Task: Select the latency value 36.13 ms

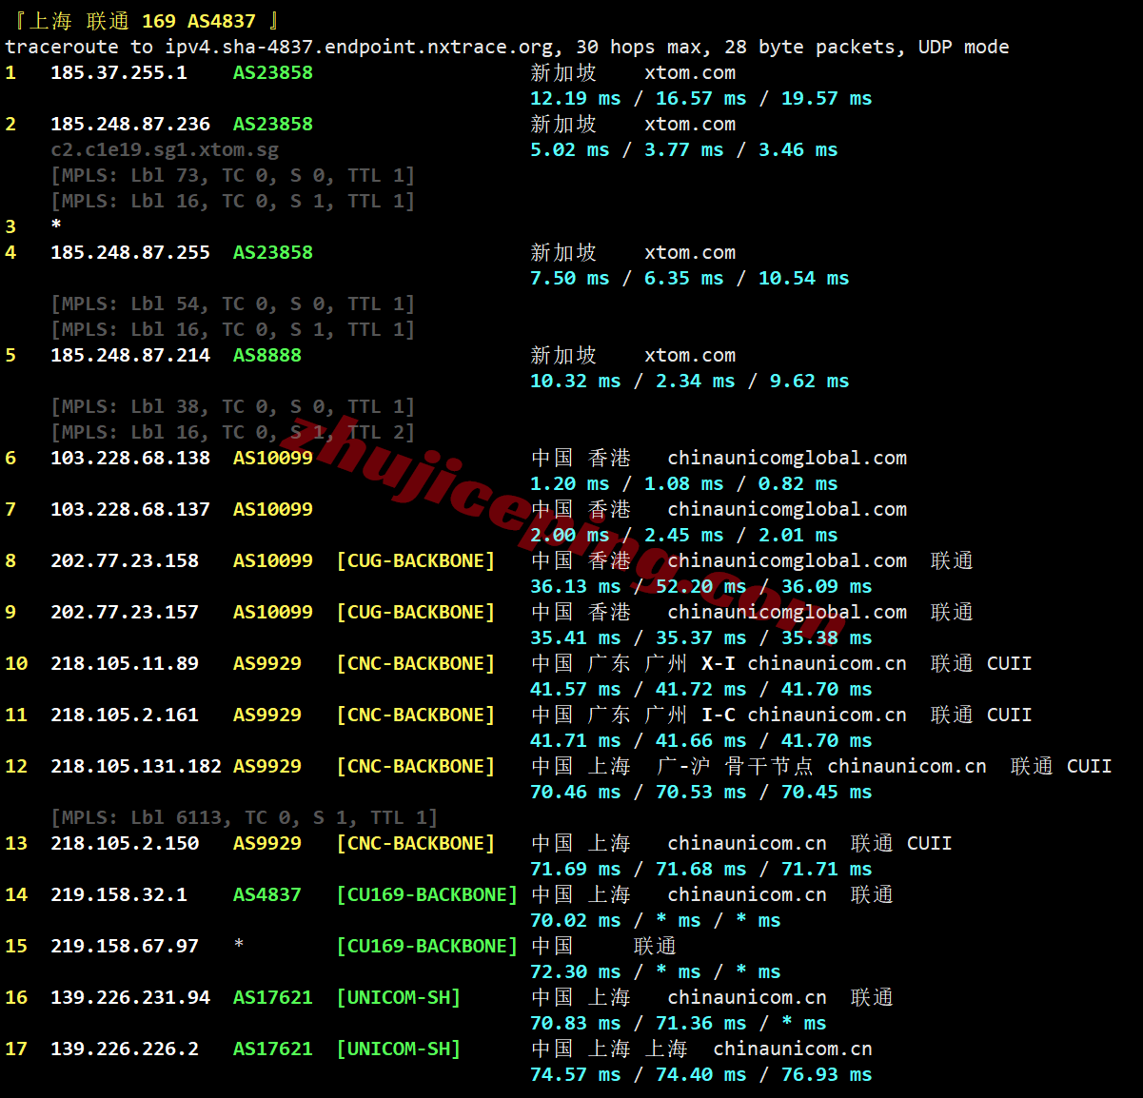Action: click(576, 586)
